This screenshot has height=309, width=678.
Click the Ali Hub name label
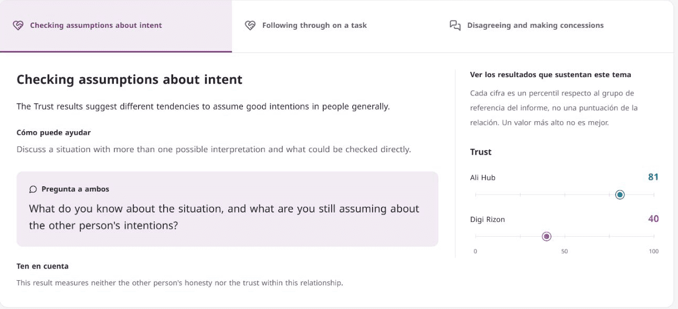point(483,177)
